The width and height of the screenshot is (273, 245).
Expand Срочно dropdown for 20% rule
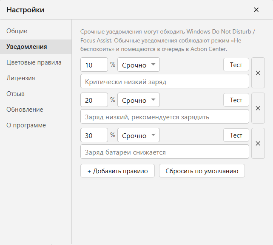[x=139, y=100]
